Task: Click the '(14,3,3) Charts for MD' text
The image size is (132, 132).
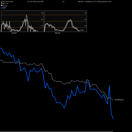Action: pos(35,2)
